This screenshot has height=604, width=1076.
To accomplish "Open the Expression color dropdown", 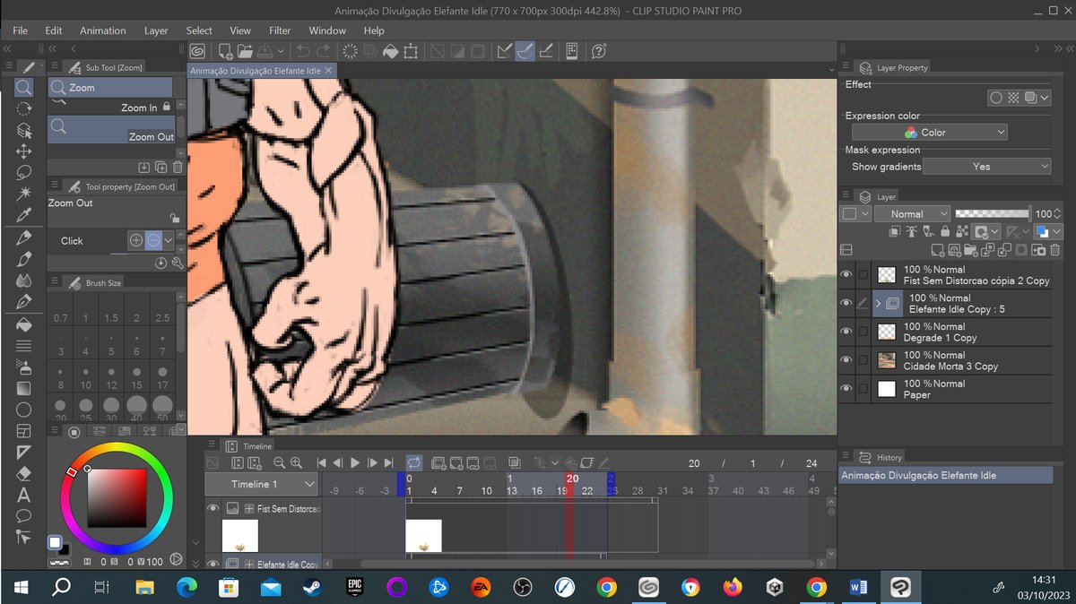I will point(929,132).
